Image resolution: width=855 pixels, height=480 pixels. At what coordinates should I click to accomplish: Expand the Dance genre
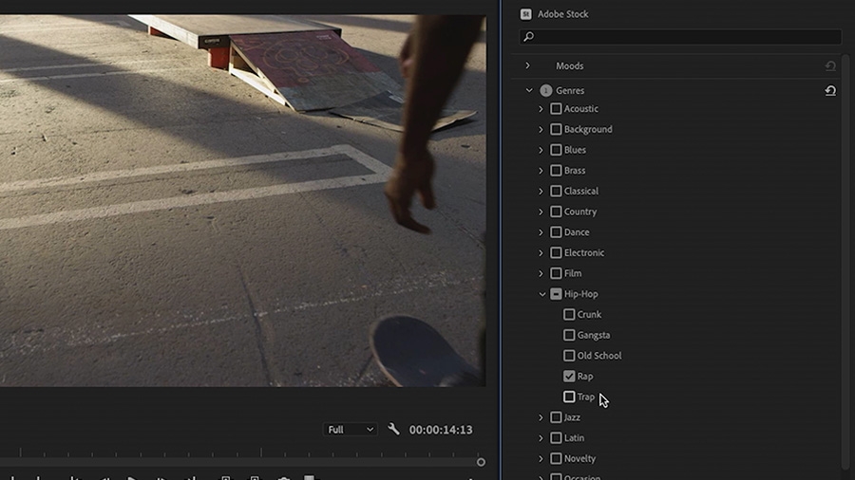coord(541,232)
